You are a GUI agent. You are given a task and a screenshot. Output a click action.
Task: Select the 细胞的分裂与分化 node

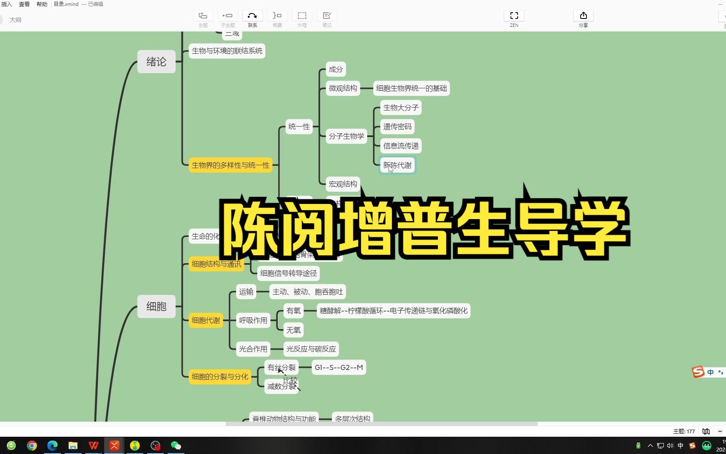pos(220,377)
